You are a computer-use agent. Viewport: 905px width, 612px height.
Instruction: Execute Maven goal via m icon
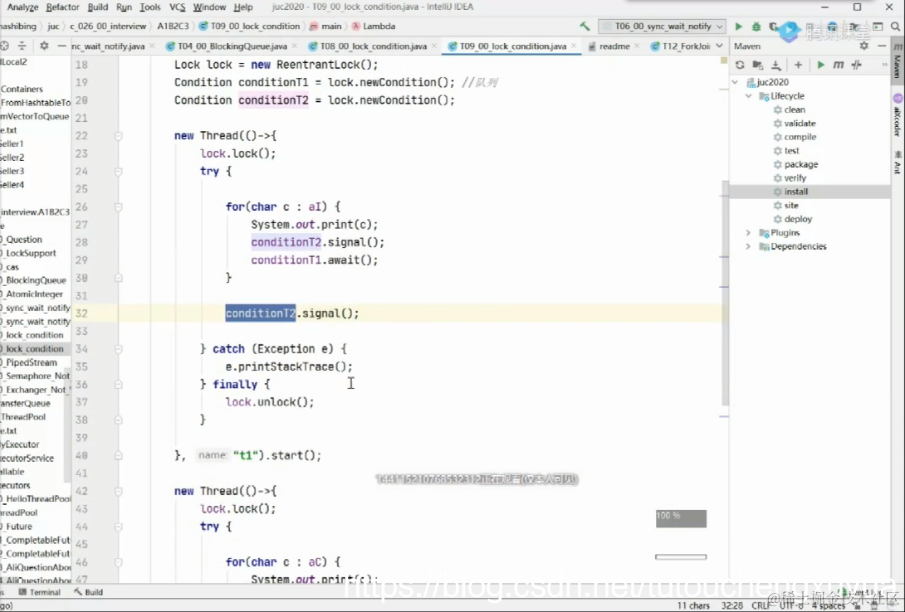pos(838,66)
